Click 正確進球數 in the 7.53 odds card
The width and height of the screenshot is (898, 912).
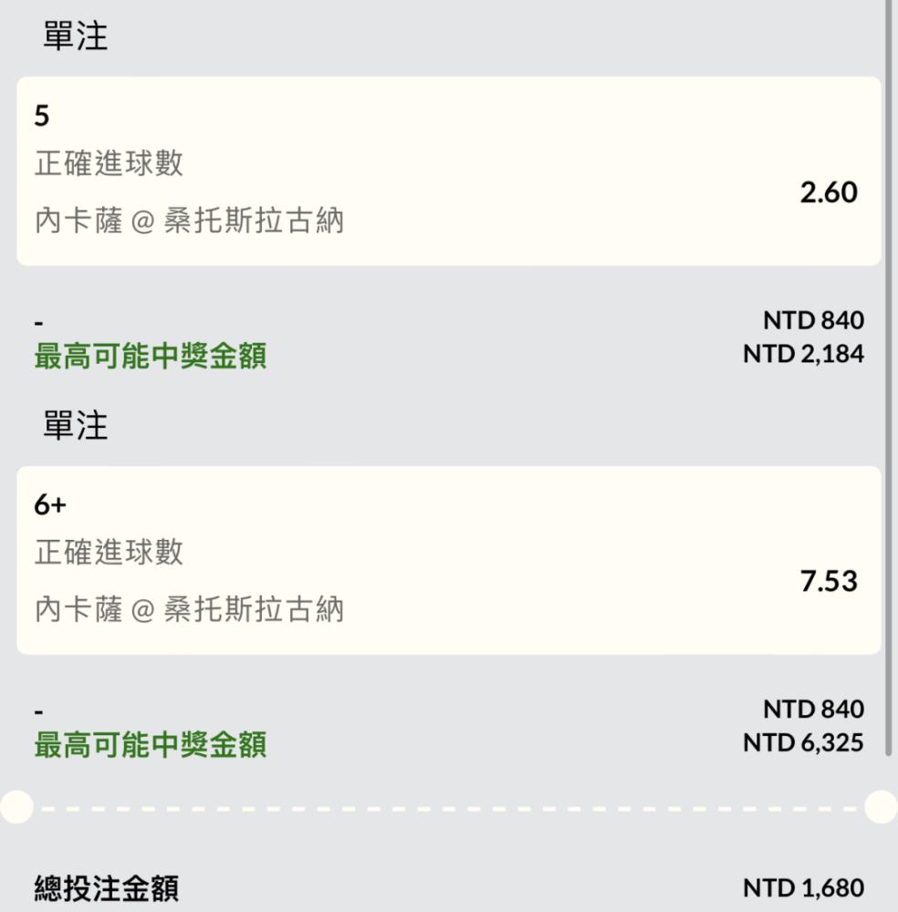tap(109, 552)
